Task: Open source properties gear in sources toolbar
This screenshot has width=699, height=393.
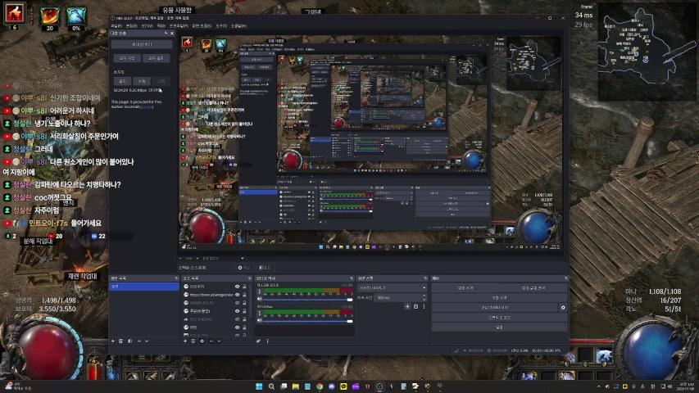Action: point(202,341)
